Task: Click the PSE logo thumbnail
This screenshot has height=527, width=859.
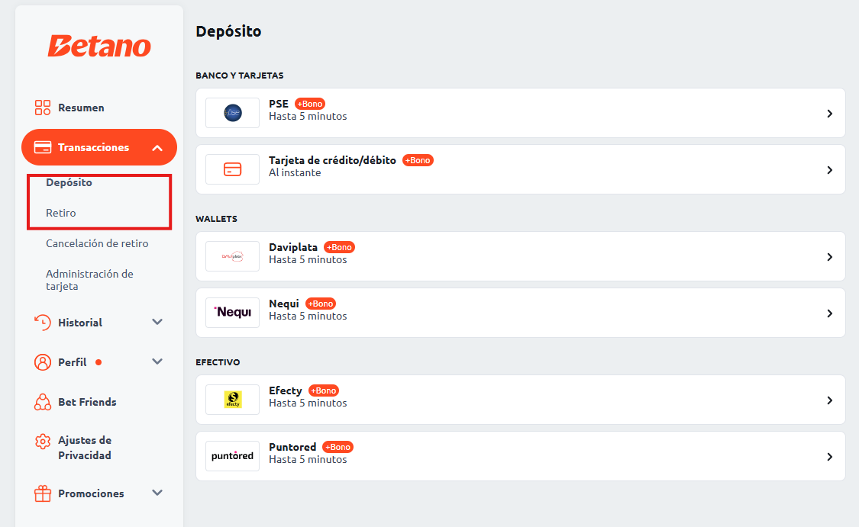Action: coord(232,113)
